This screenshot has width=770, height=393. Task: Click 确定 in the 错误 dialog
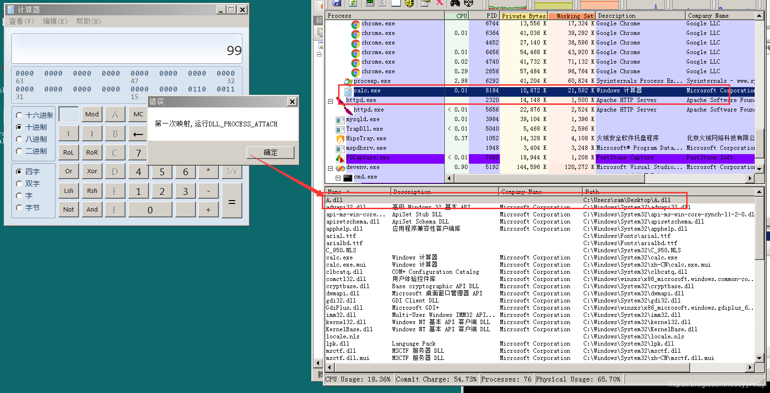271,153
